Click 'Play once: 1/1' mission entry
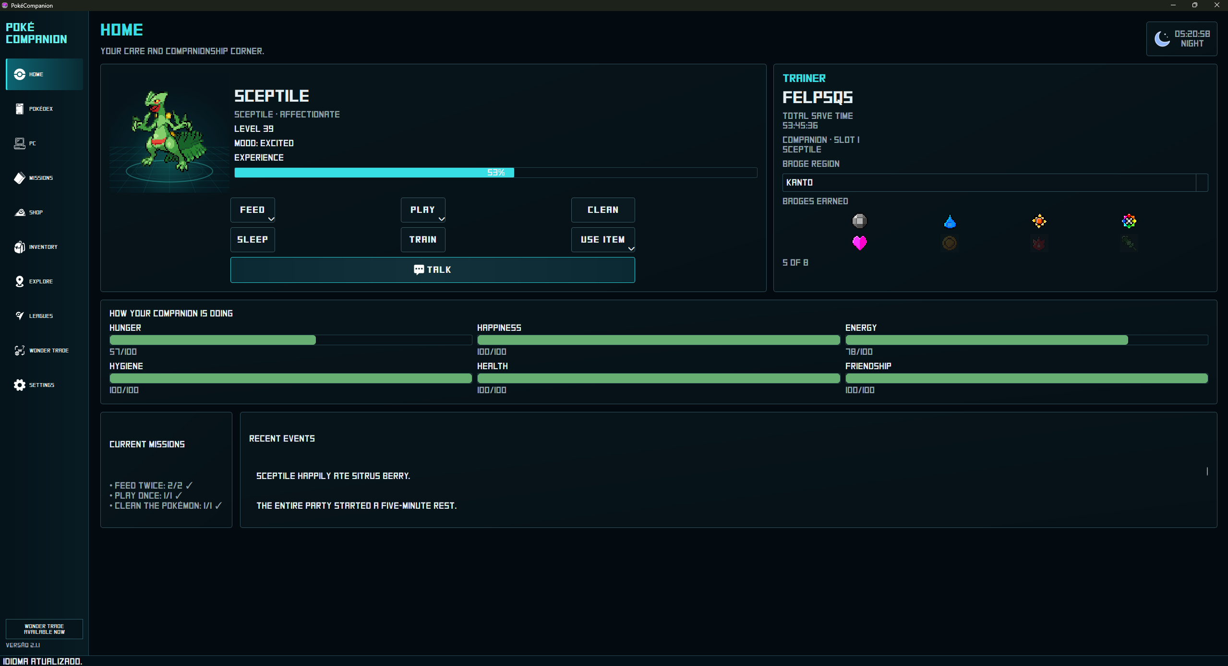The width and height of the screenshot is (1228, 666). 146,496
